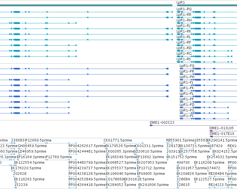Select the LpR1-RL transcript label
This screenshot has height=189, width=237.
pyautogui.click(x=184, y=37)
